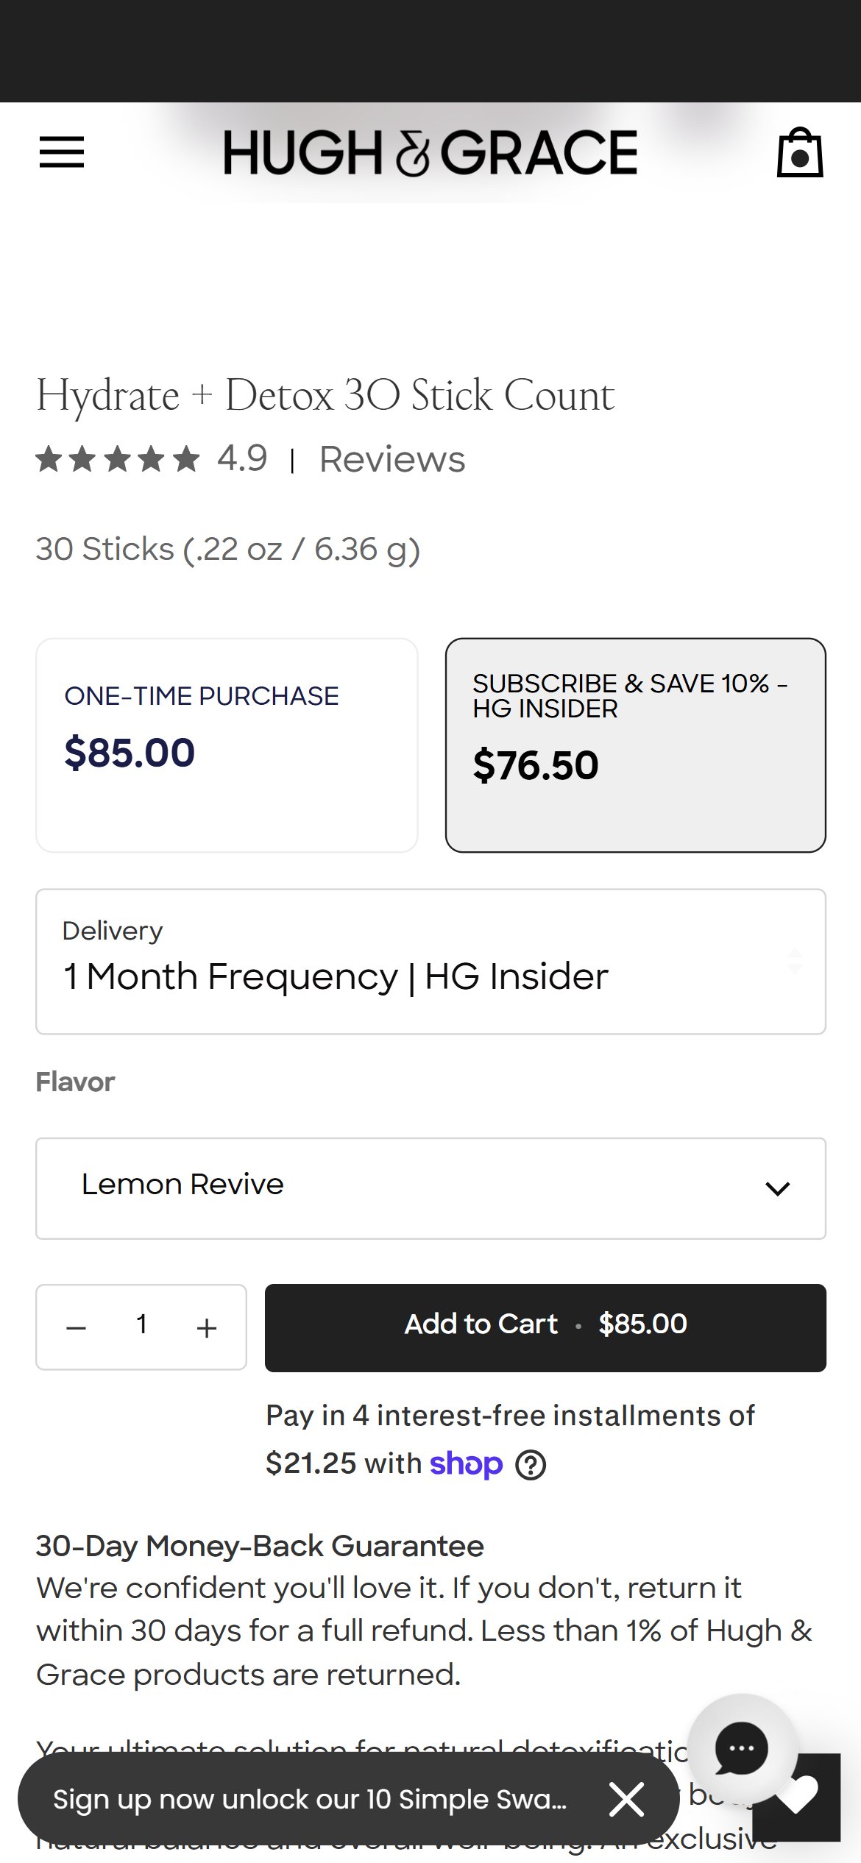Image resolution: width=861 pixels, height=1863 pixels.
Task: Open the hamburger navigation menu
Action: coord(62,152)
